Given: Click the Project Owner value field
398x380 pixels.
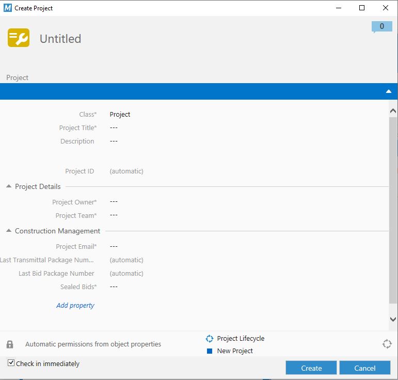Looking at the screenshot, I should pyautogui.click(x=114, y=202).
